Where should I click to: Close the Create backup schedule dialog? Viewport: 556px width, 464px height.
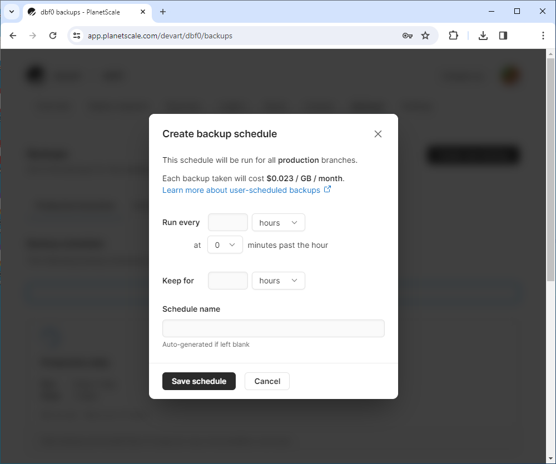coord(378,134)
